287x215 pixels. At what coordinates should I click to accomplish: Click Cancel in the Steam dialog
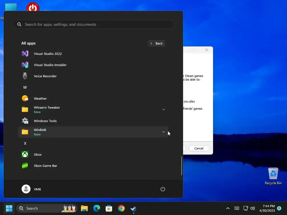199,148
